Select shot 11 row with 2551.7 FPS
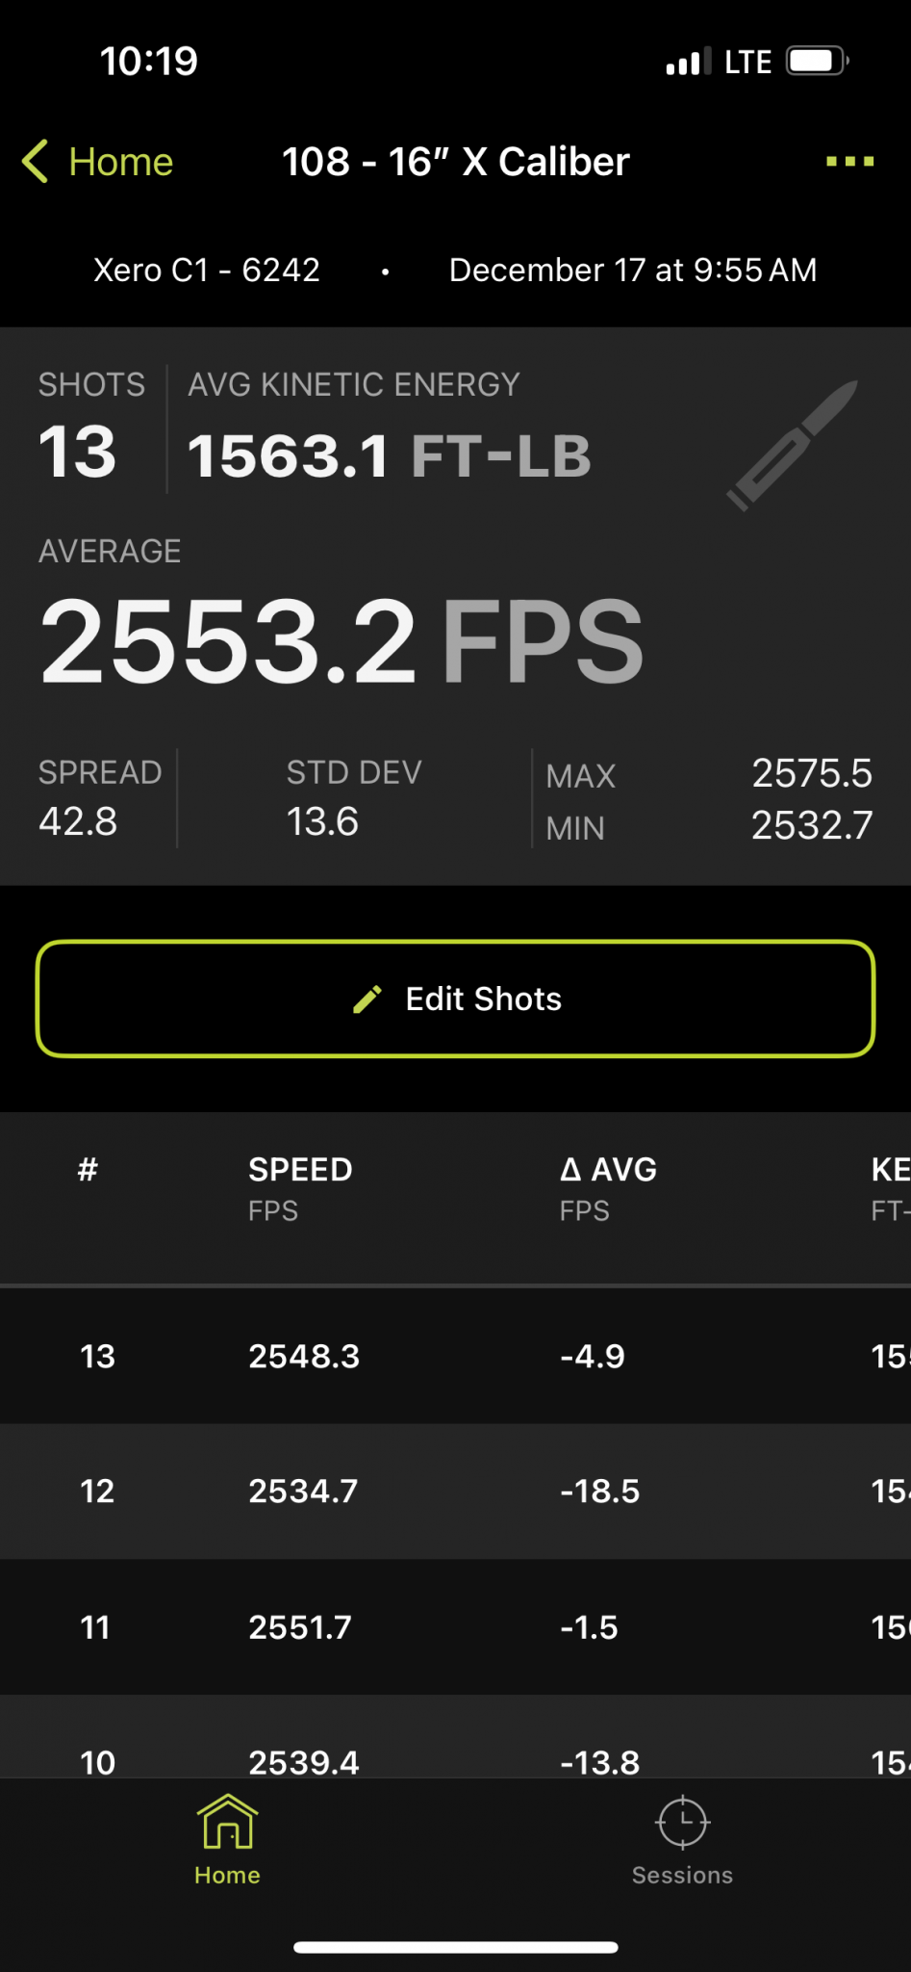Viewport: 911px width, 1972px height. tap(455, 1627)
